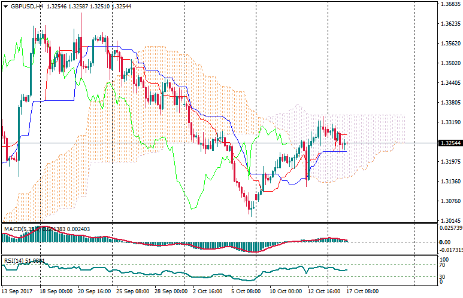This screenshot has width=463, height=298.
Task: Click the current price tag 1.32544
Action: pos(450,143)
